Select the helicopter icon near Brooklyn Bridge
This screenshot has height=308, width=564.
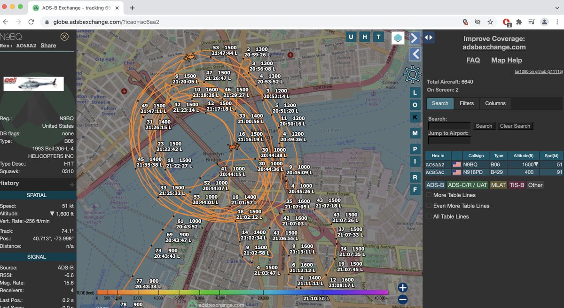tap(233, 146)
